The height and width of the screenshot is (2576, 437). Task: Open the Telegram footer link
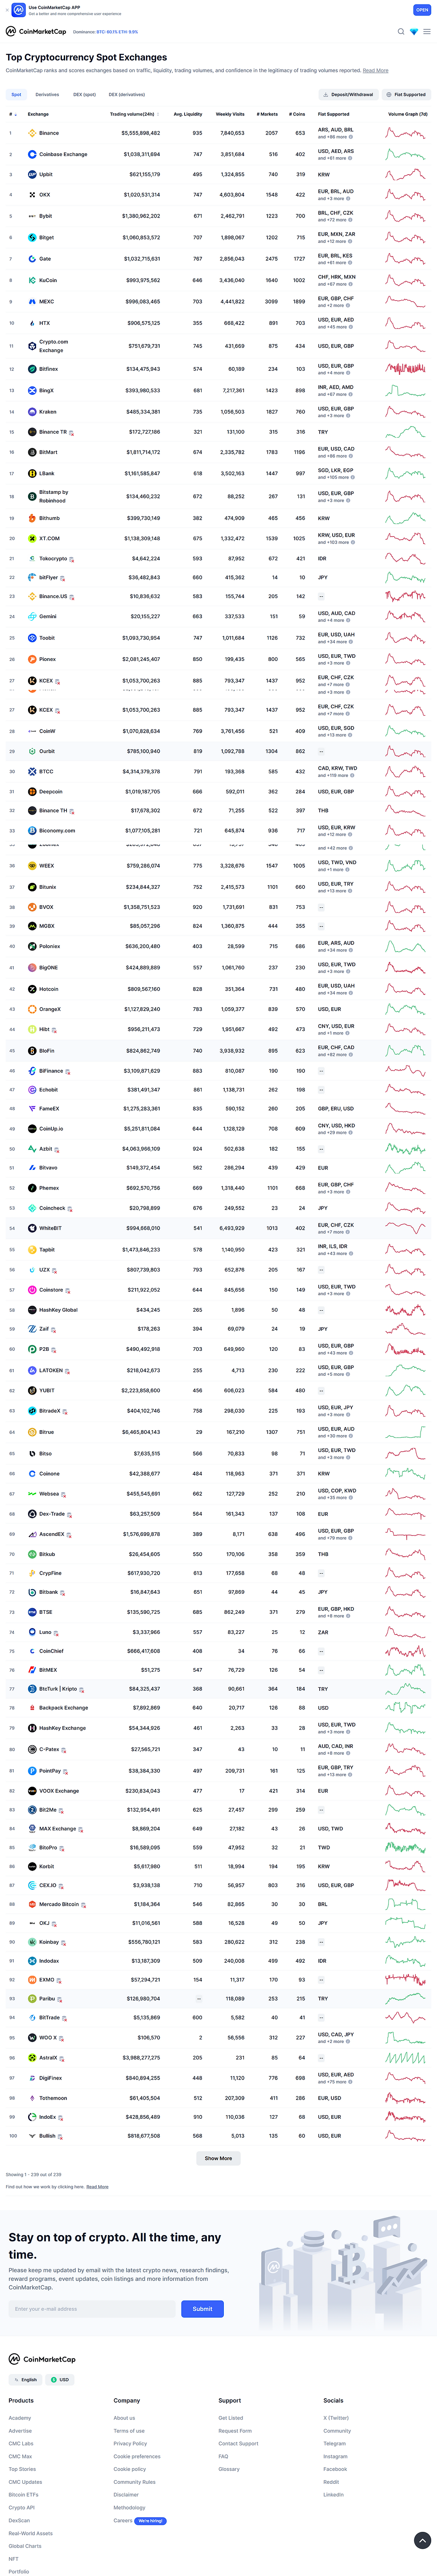(x=334, y=2443)
